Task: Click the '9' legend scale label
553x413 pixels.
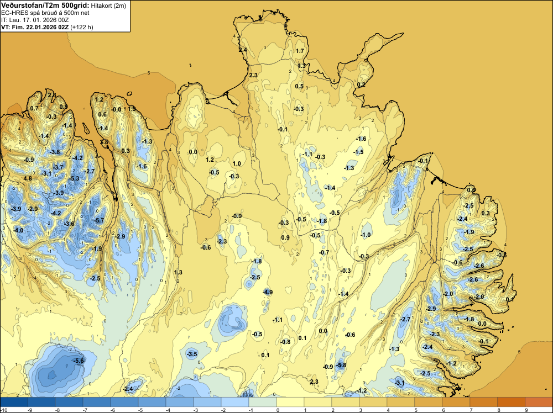Action: pos(526,410)
